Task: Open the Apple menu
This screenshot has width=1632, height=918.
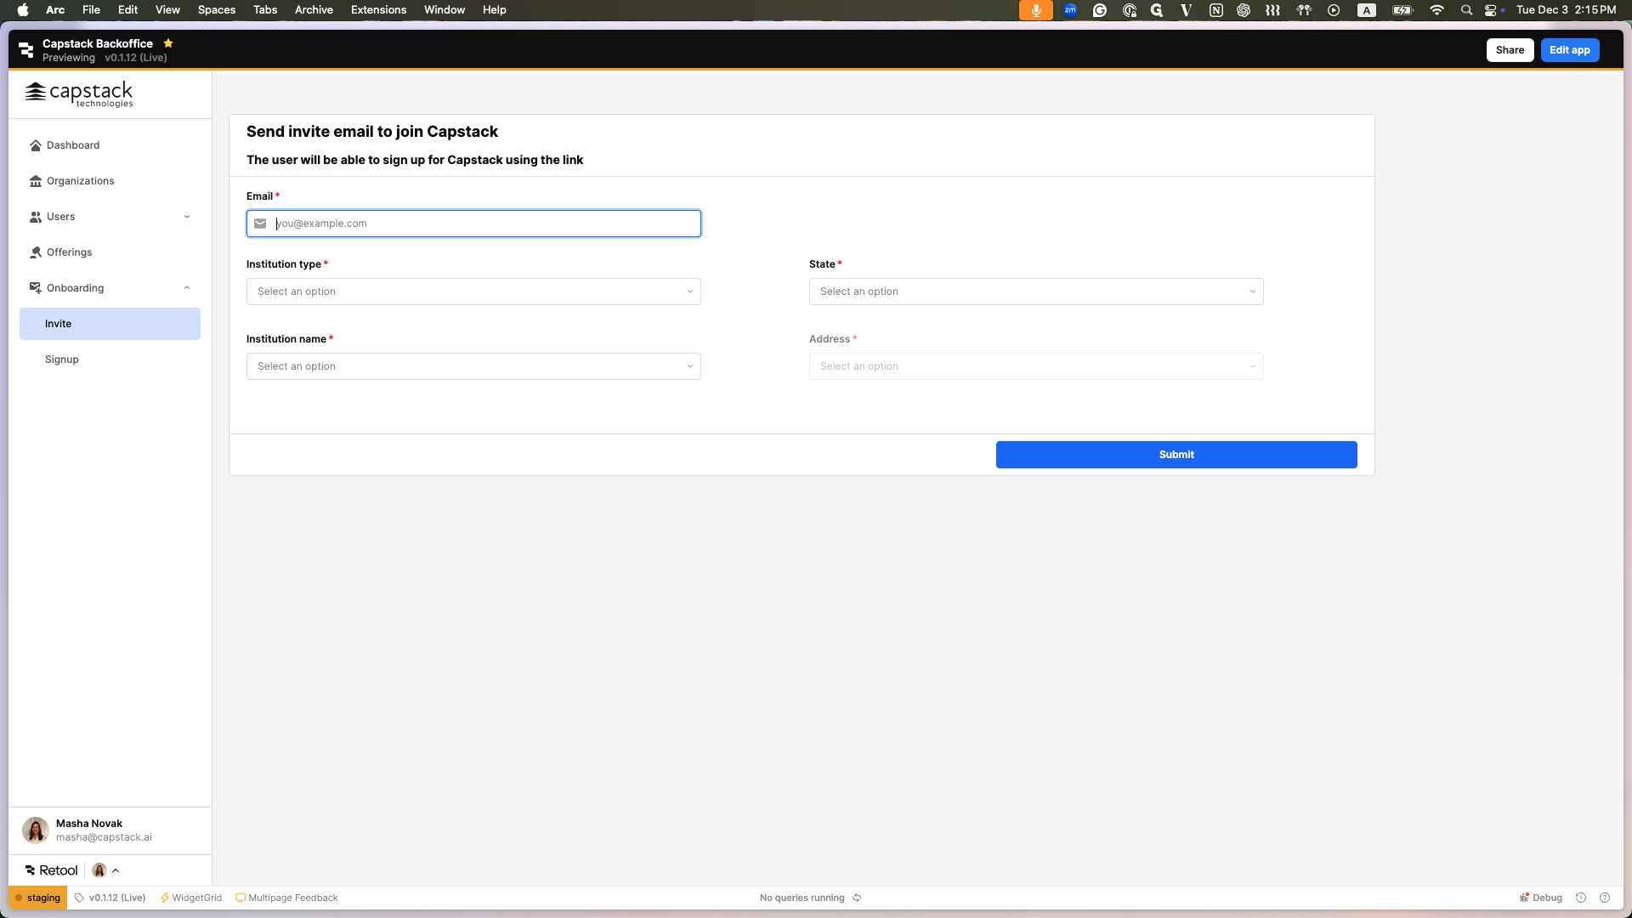Action: point(23,10)
